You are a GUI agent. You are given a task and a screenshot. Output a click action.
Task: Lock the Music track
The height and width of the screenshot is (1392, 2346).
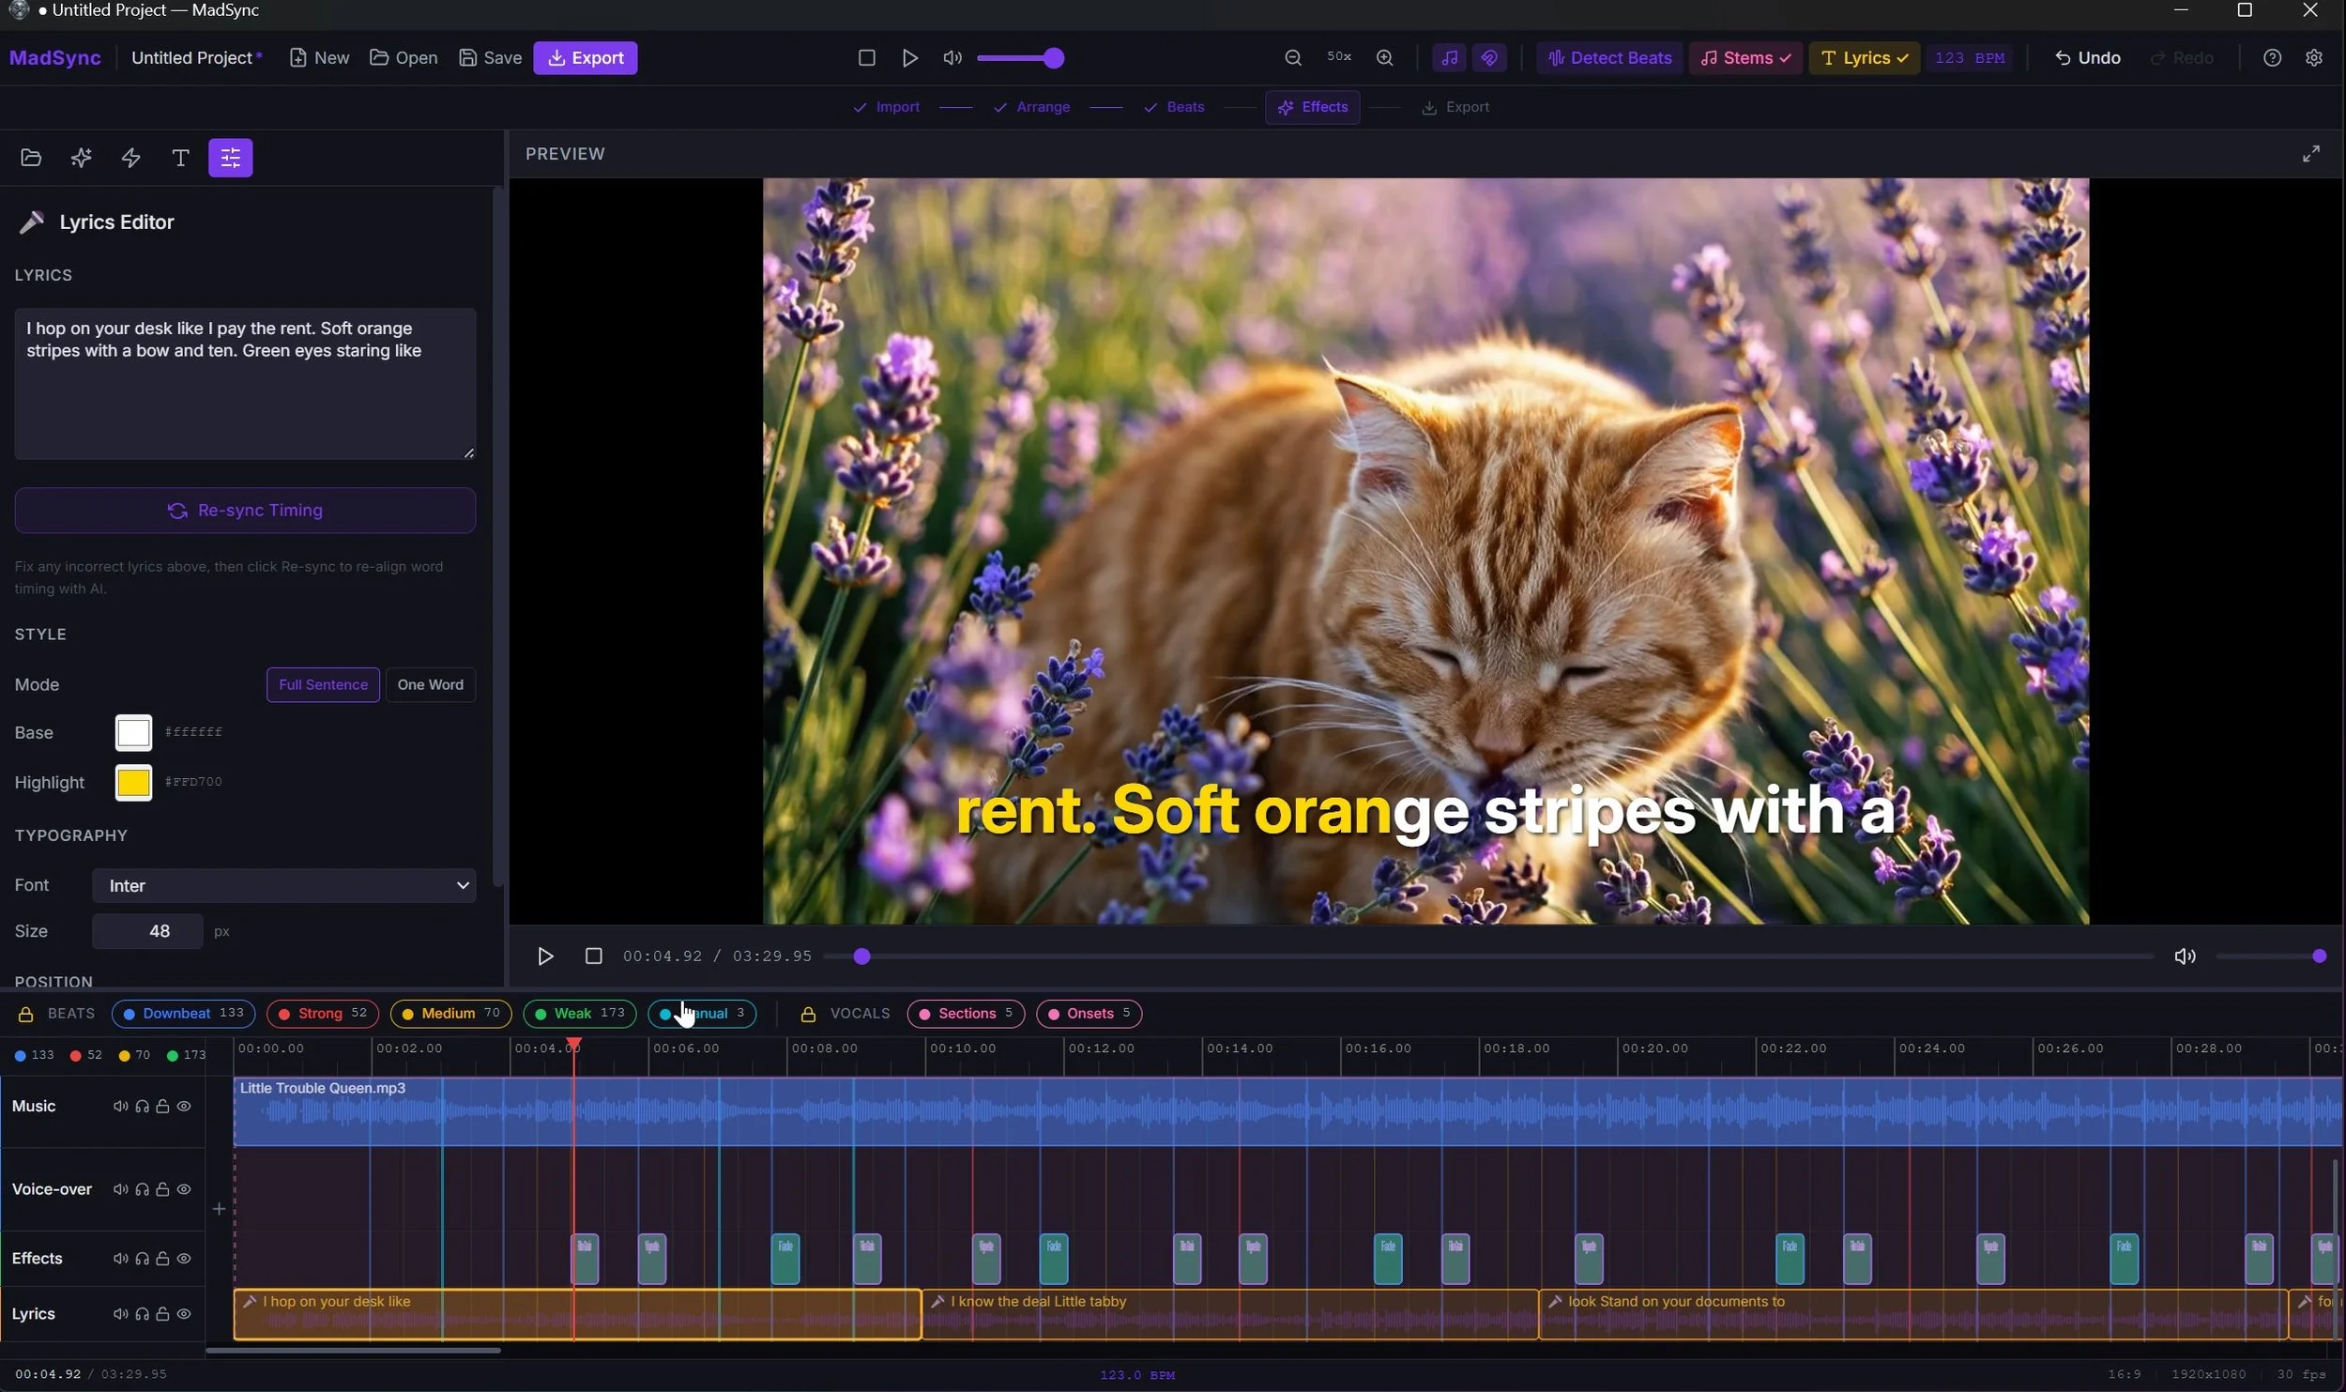[162, 1106]
